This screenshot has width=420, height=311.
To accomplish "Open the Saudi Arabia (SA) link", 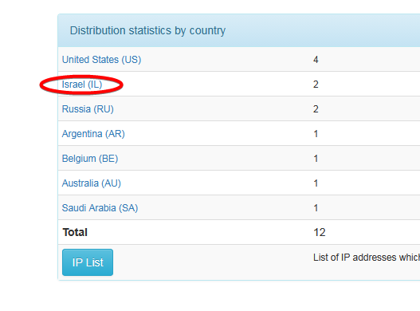I will 100,208.
